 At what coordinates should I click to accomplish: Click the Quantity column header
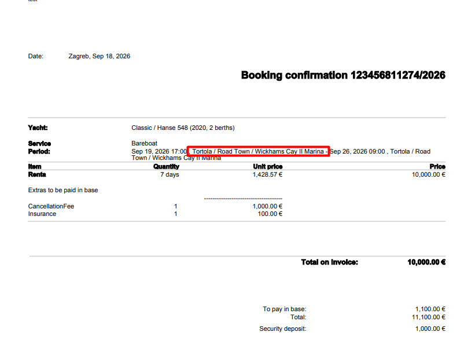click(x=166, y=166)
